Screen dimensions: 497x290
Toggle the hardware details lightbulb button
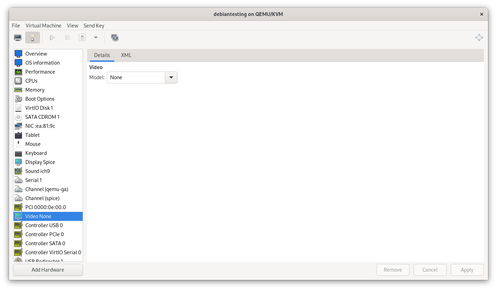(x=33, y=38)
